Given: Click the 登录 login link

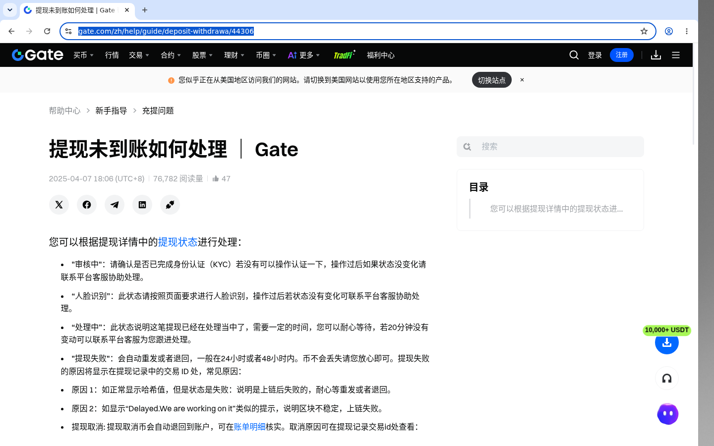Looking at the screenshot, I should tap(595, 55).
